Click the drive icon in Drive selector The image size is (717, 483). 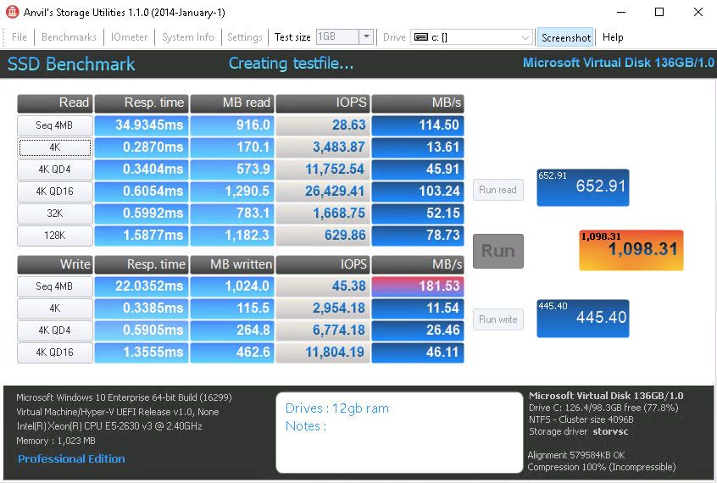click(x=420, y=37)
